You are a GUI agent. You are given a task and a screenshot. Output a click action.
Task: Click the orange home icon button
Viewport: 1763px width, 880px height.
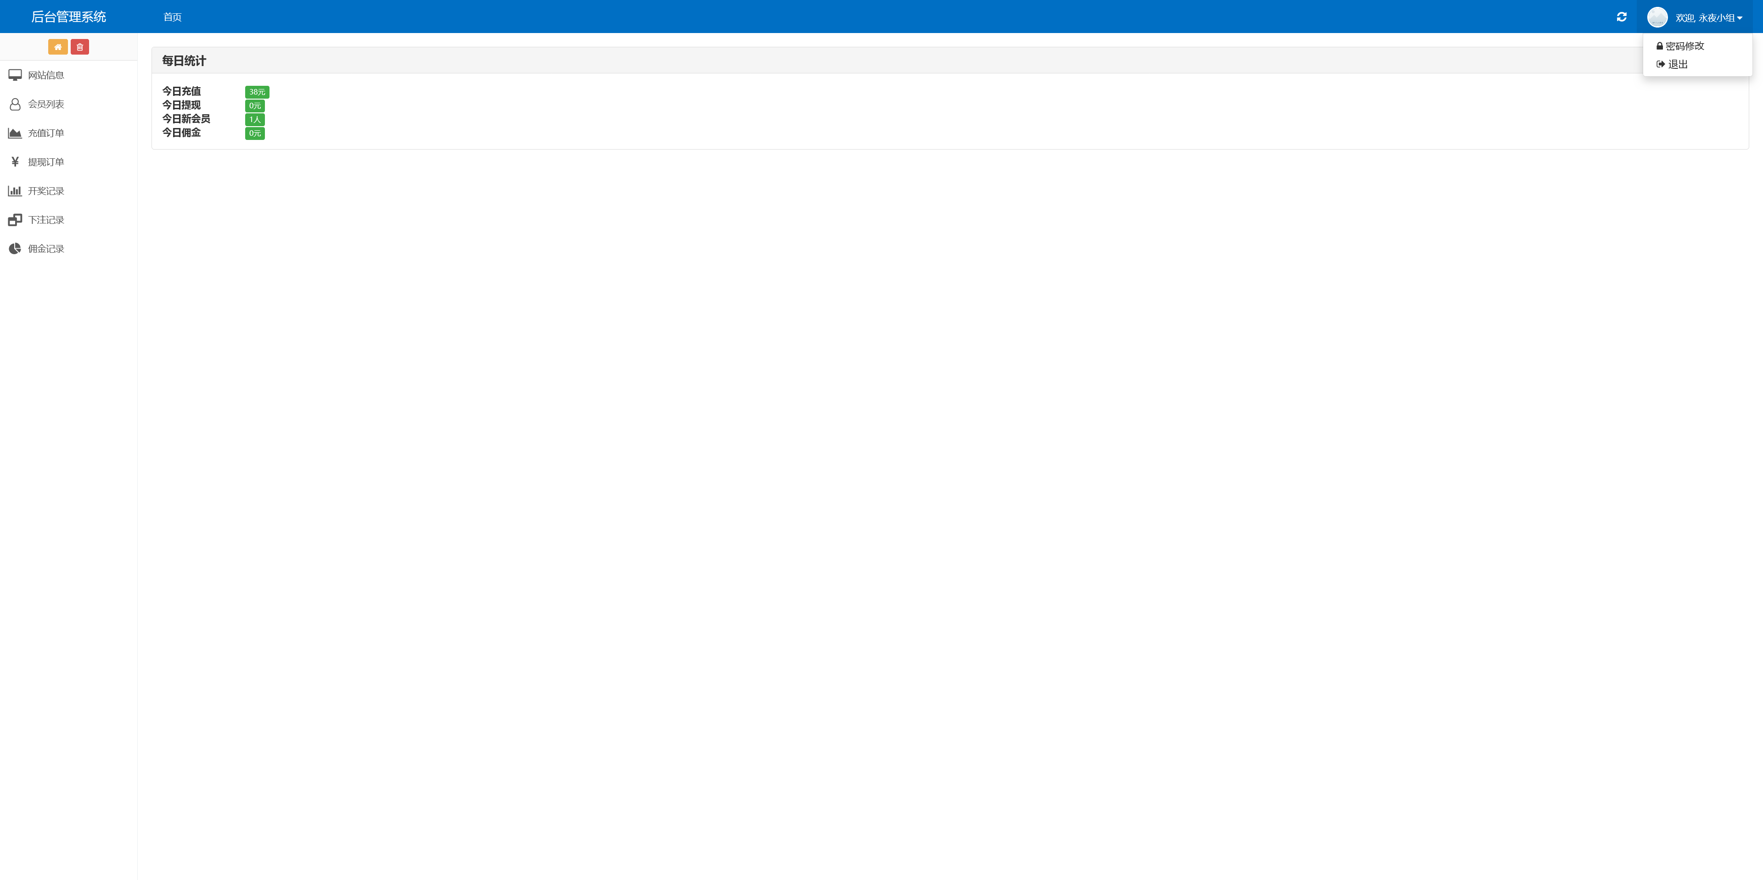point(57,46)
